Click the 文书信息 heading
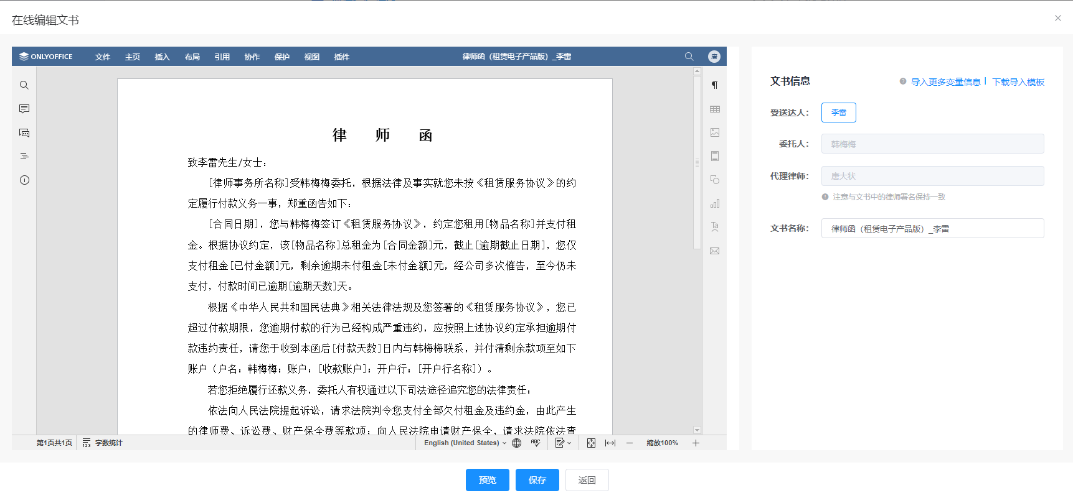The height and width of the screenshot is (503, 1073). [790, 81]
